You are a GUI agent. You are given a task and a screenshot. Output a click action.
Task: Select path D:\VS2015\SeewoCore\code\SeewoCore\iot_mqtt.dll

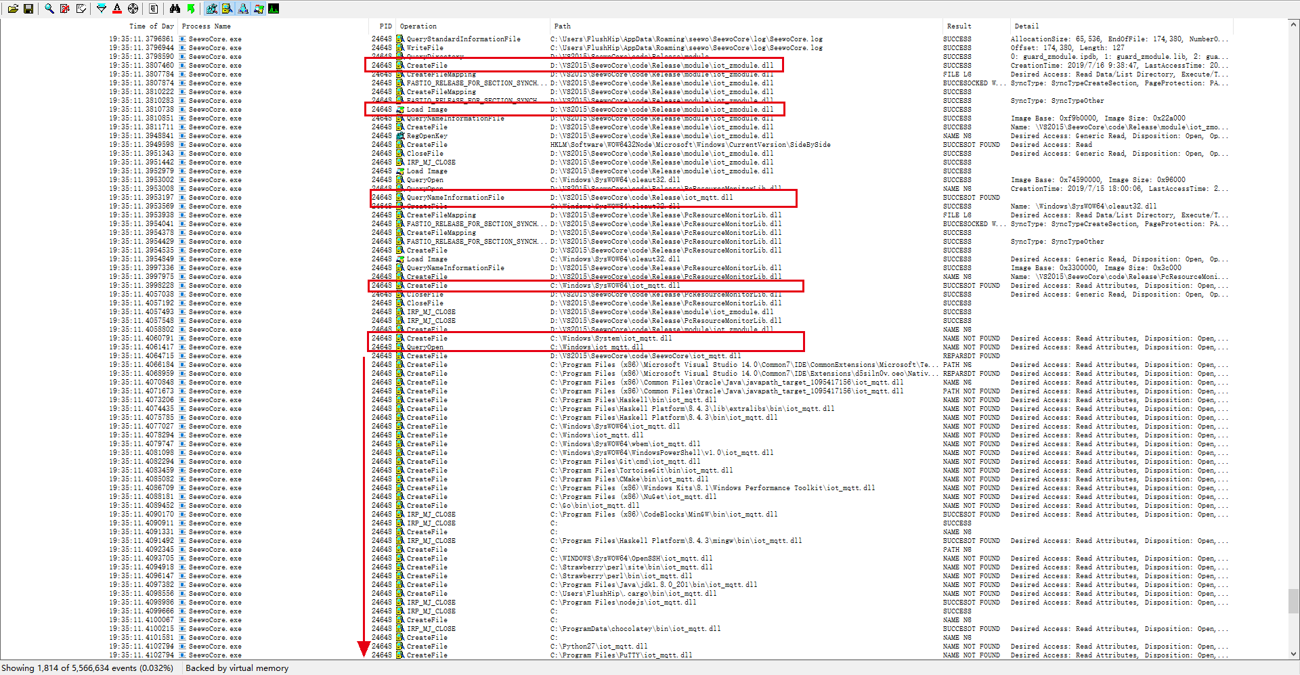tap(645, 356)
